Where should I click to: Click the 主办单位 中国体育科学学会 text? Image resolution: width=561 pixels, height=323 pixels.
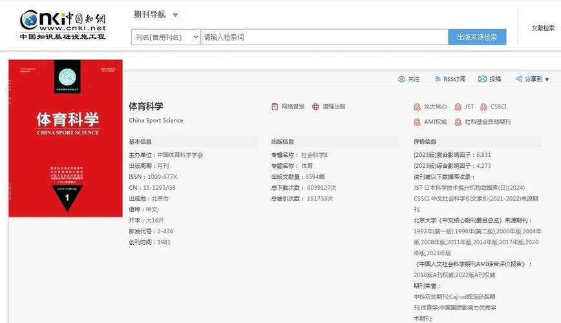[166, 155]
